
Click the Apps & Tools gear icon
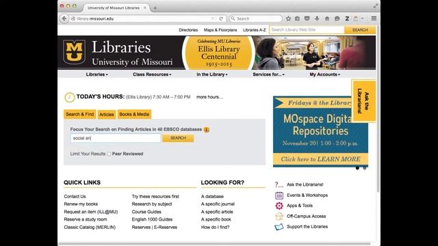[279, 206]
